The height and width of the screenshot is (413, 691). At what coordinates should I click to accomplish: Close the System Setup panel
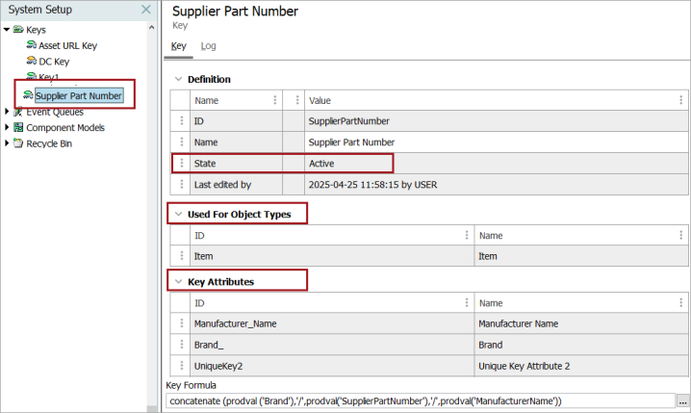coord(146,10)
